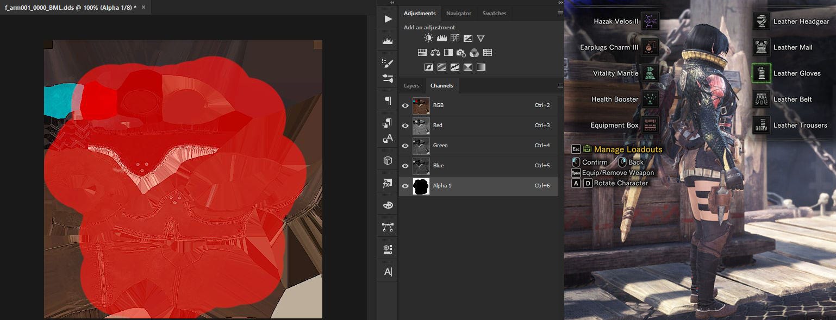Image resolution: width=836 pixels, height=320 pixels.
Task: Toggle visibility of the Blue channel
Action: (405, 166)
